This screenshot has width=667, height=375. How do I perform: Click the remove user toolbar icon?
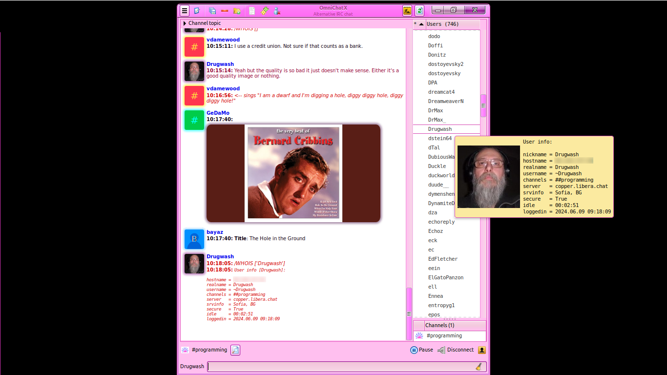pyautogui.click(x=277, y=10)
